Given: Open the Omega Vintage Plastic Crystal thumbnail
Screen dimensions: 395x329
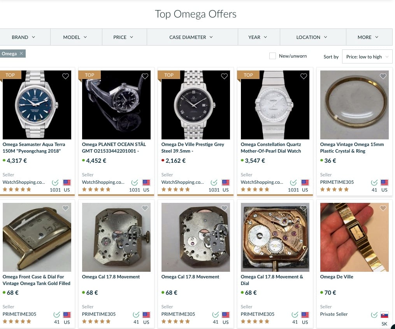Looking at the screenshot, I should pyautogui.click(x=354, y=105).
